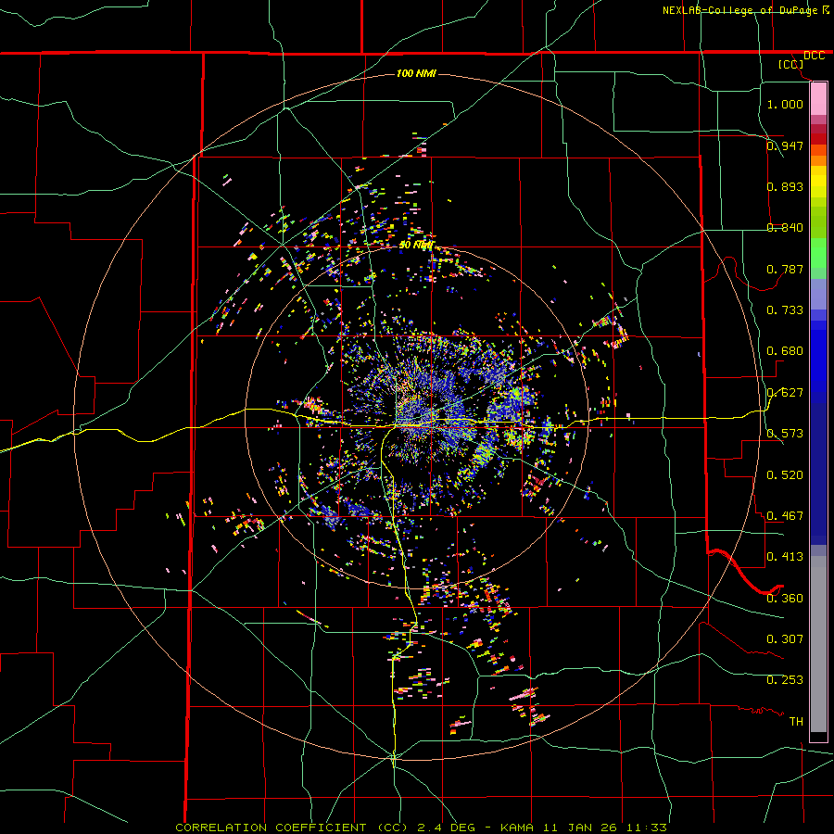
Task: Pick the pink swatch at top of color bar
Action: click(818, 98)
